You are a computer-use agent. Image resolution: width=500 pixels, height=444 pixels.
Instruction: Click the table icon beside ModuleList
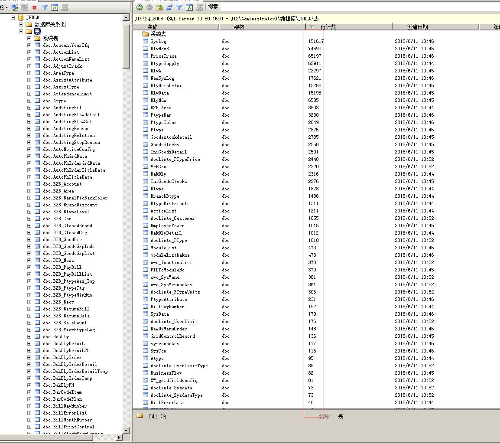pos(146,248)
